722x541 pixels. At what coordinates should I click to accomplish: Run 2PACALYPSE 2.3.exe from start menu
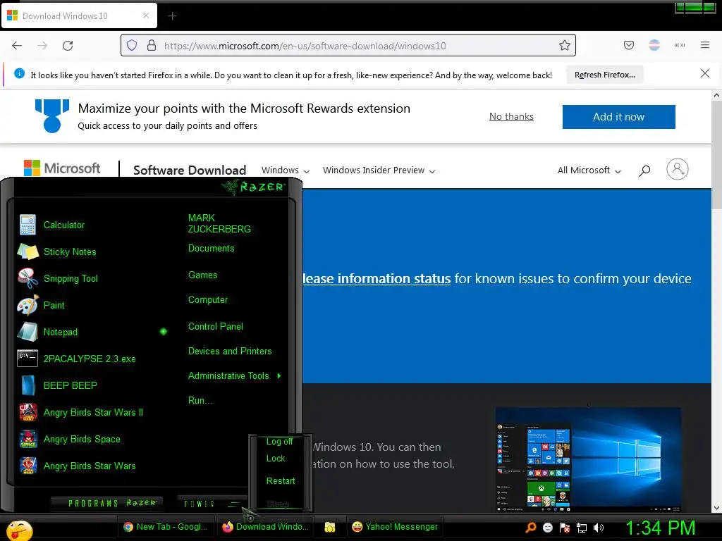(x=90, y=359)
